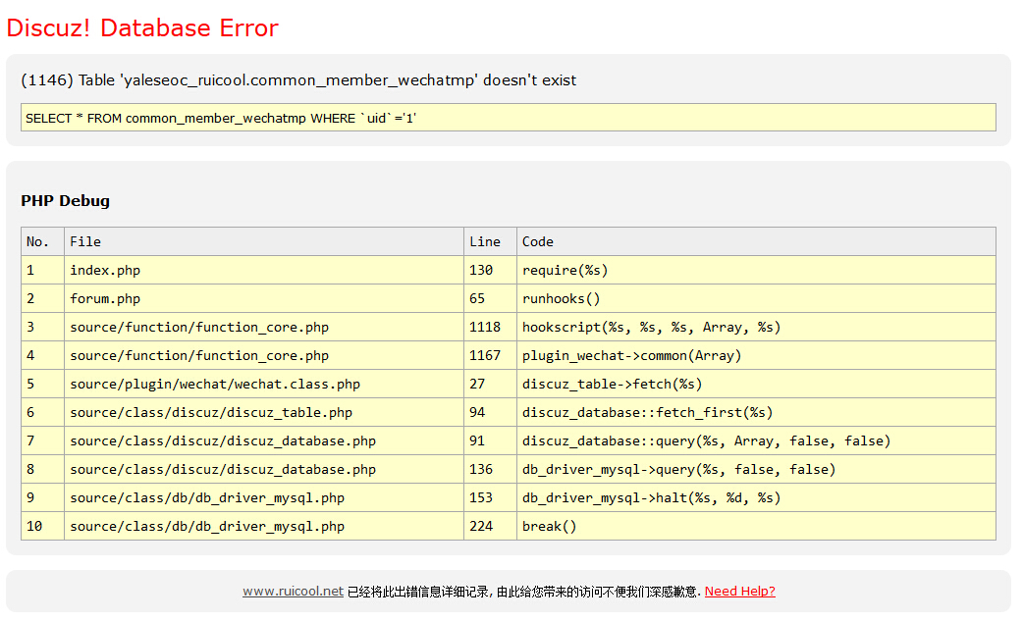The image size is (1023, 621).
Task: Click the discuz_database.php cell in row 8
Action: tap(263, 469)
